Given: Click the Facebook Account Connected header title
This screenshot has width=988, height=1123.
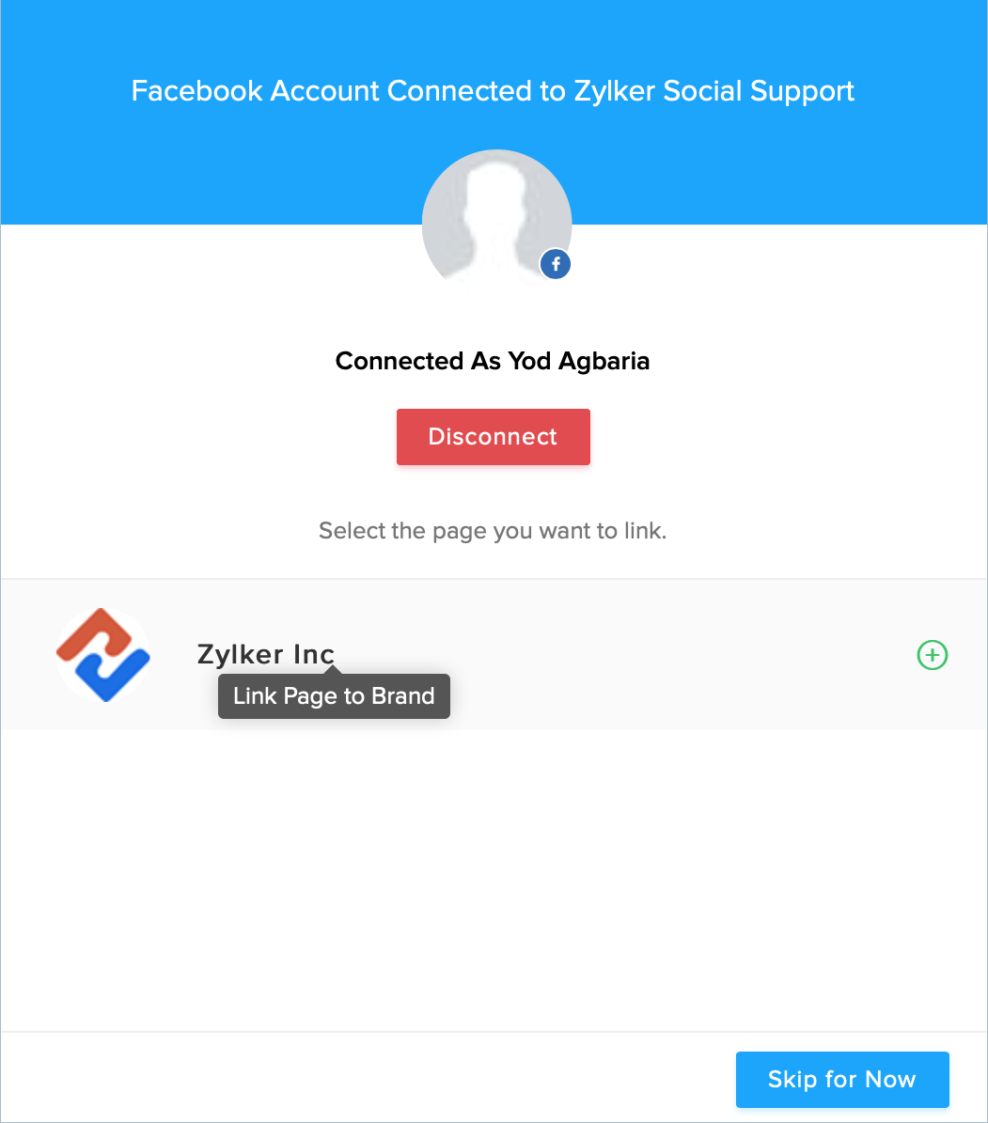Looking at the screenshot, I should pos(493,91).
